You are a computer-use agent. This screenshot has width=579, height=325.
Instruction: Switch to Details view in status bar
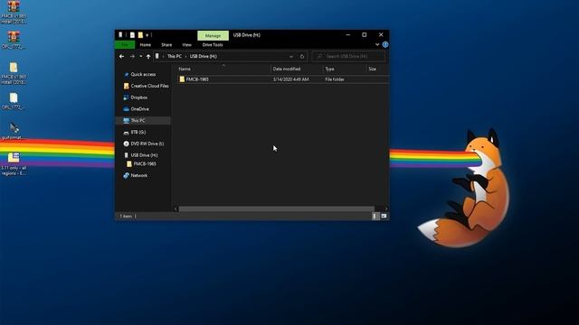tap(375, 217)
